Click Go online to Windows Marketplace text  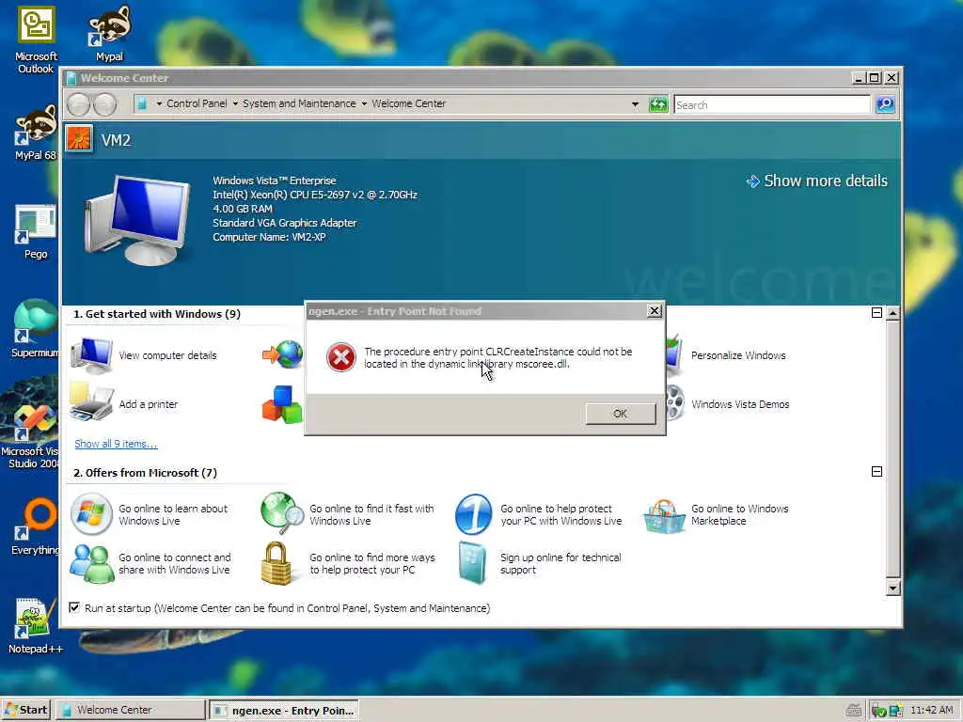tap(739, 514)
